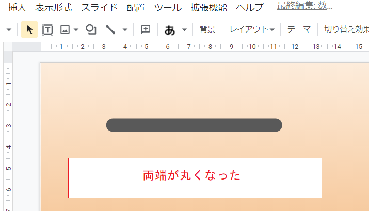Click the テーマ theme button
The image size is (369, 211).
pyautogui.click(x=299, y=29)
